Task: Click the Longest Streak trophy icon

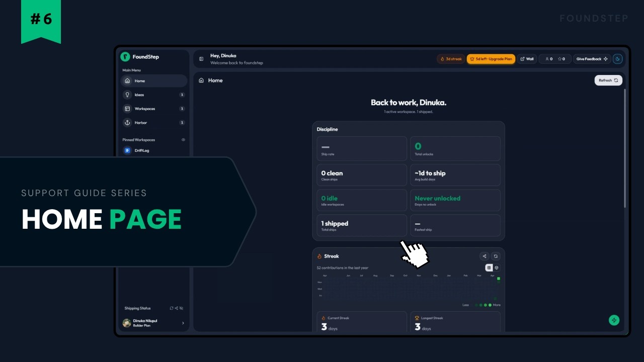Action: pyautogui.click(x=417, y=318)
